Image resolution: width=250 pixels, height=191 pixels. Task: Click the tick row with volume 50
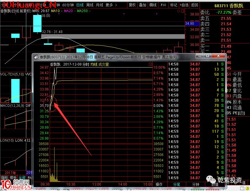196,74
